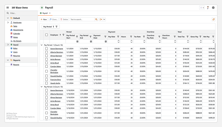
Task: Click the Gross Pay column filter icon
Action: (200, 37)
